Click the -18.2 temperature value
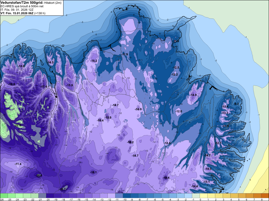Screen dimensions: 269x201 [x=130, y=142]
